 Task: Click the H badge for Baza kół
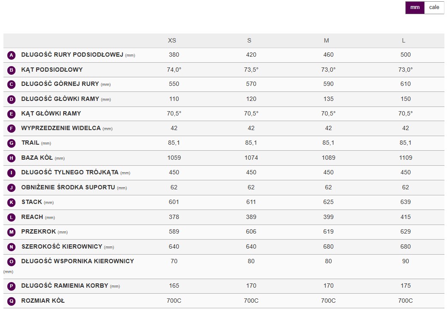coord(12,158)
